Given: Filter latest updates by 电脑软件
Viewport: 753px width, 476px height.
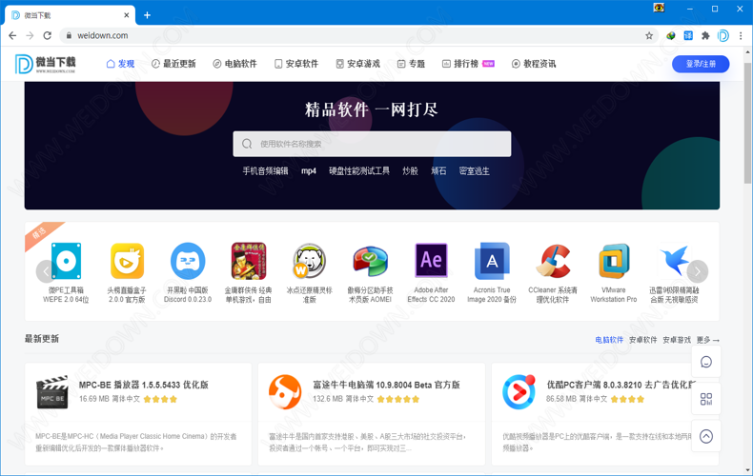Looking at the screenshot, I should click(609, 340).
